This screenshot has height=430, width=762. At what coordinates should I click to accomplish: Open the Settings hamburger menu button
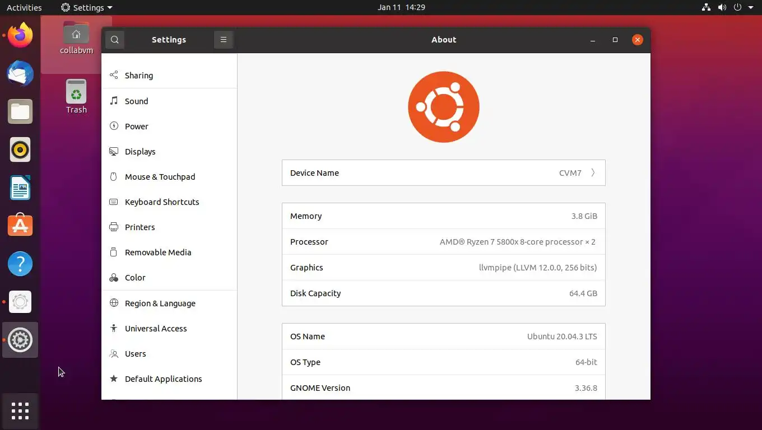click(223, 40)
